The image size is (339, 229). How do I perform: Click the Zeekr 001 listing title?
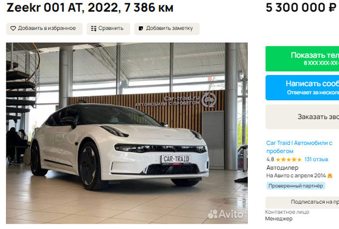click(90, 8)
